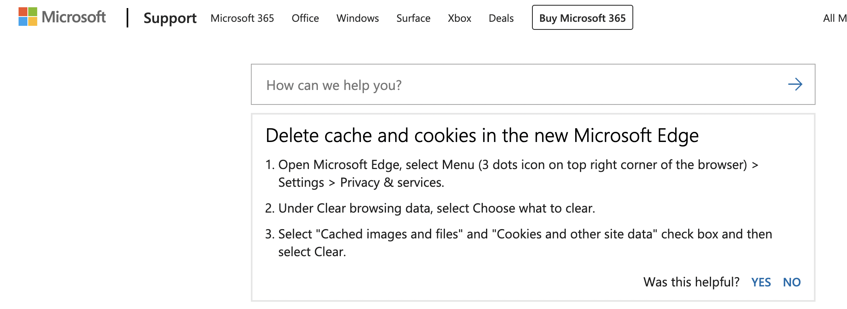Open the Microsoft 365 menu item
The image size is (847, 309).
tap(242, 18)
